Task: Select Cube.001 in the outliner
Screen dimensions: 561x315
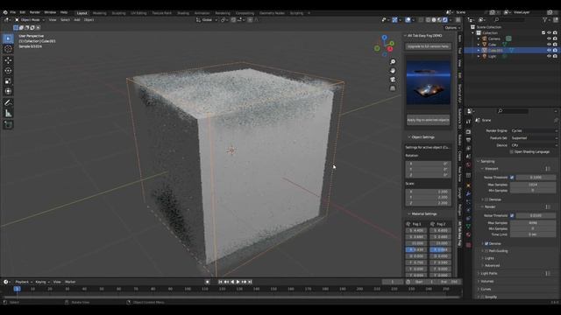Action: (x=494, y=51)
